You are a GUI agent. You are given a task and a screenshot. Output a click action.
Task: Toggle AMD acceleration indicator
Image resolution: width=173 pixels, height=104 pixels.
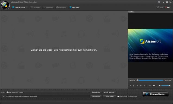click(168, 7)
